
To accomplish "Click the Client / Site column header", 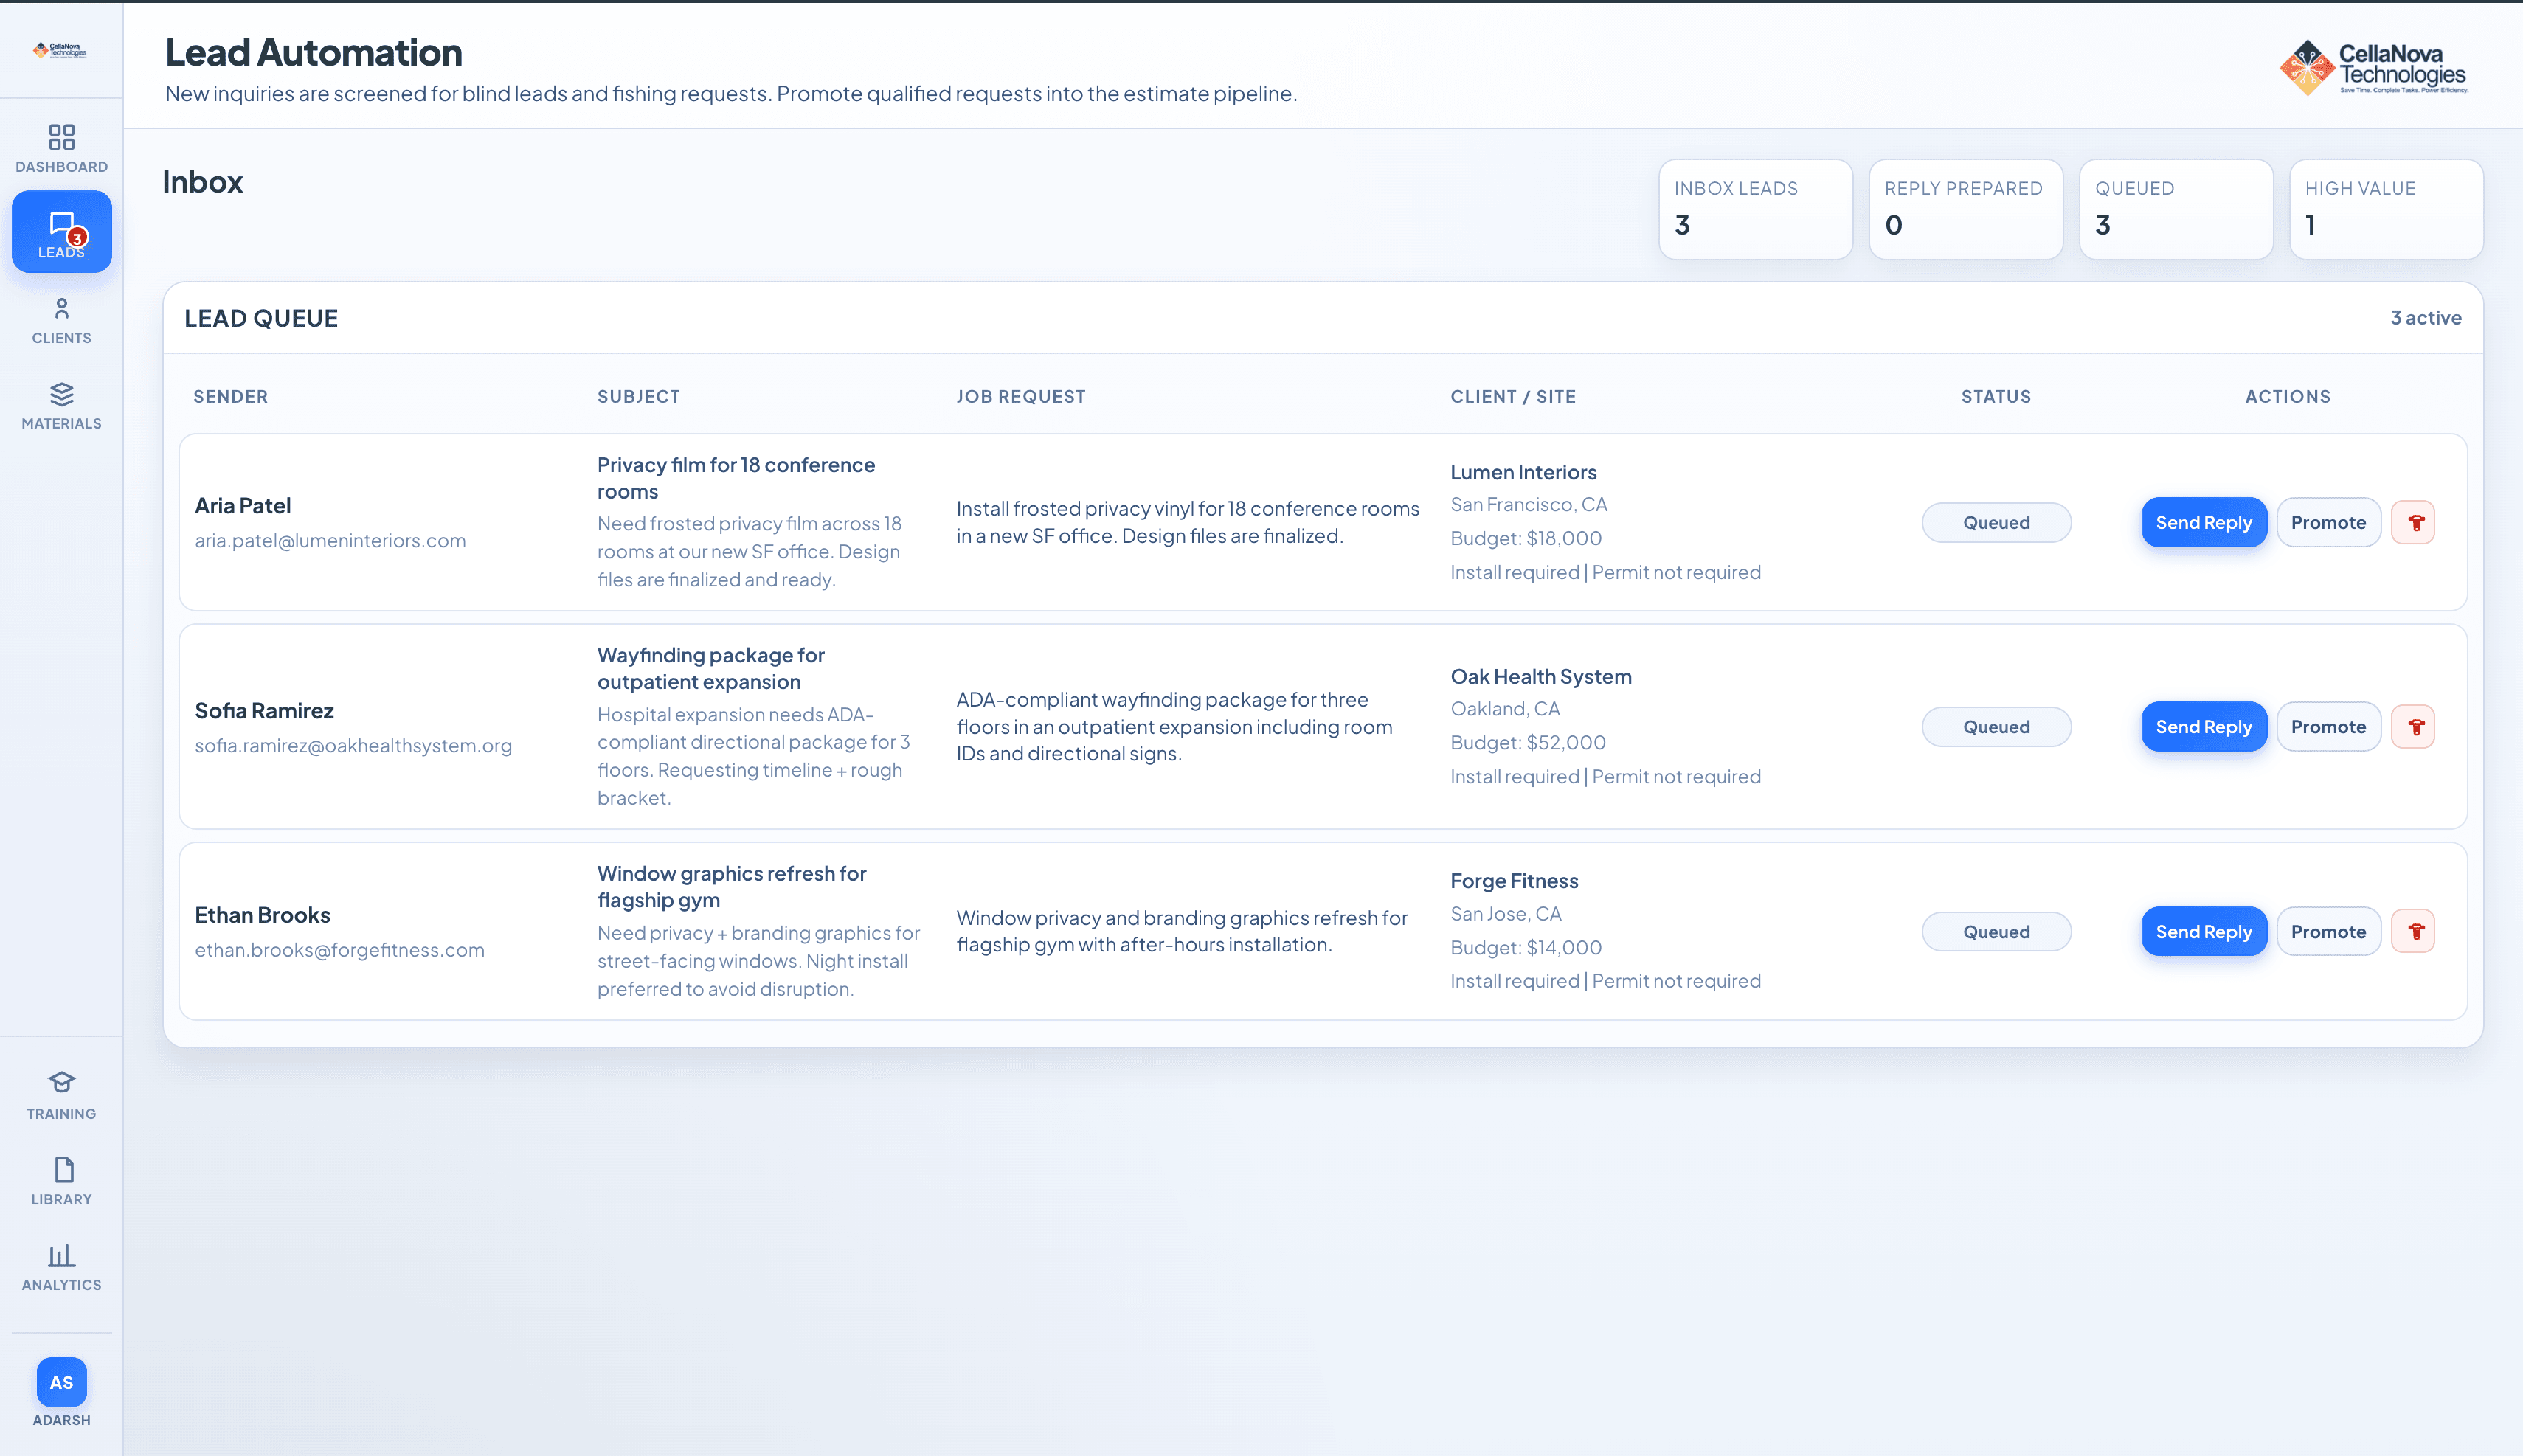I will (1513, 396).
